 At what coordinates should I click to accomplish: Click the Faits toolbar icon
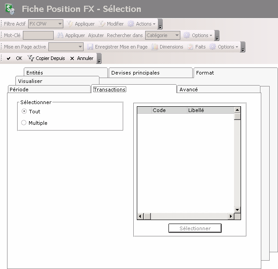(190, 47)
